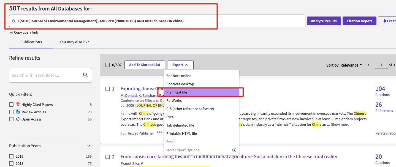
Task: Open the subsistence farming article title
Action: pos(229,157)
